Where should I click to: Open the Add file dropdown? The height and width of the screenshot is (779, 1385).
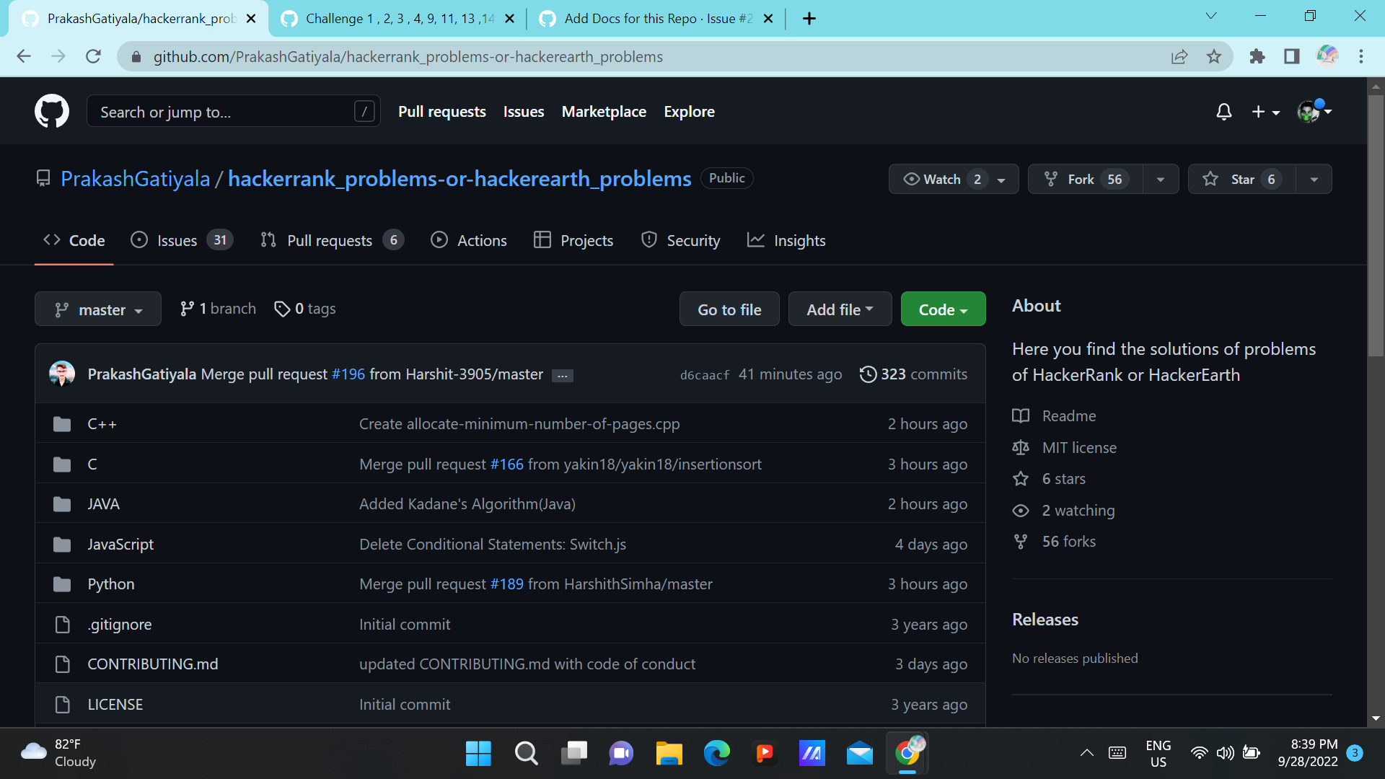point(840,309)
